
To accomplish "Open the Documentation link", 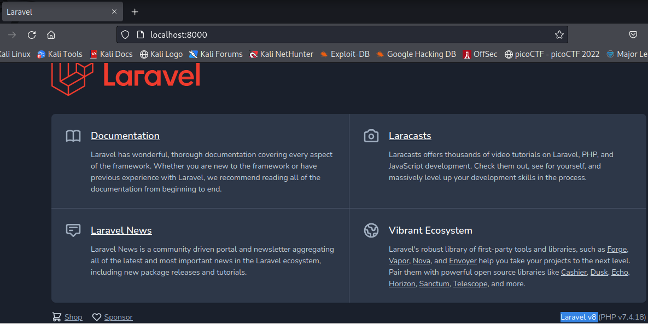I will click(x=125, y=136).
